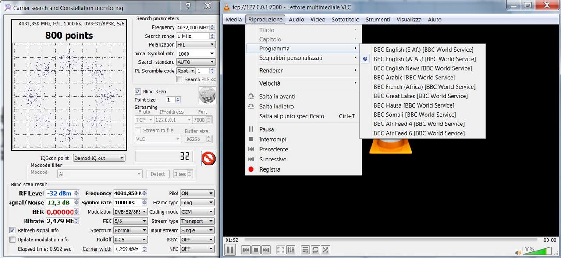Open the Coding mode CCM dropdown
Image resolution: width=561 pixels, height=258 pixels.
(197, 212)
